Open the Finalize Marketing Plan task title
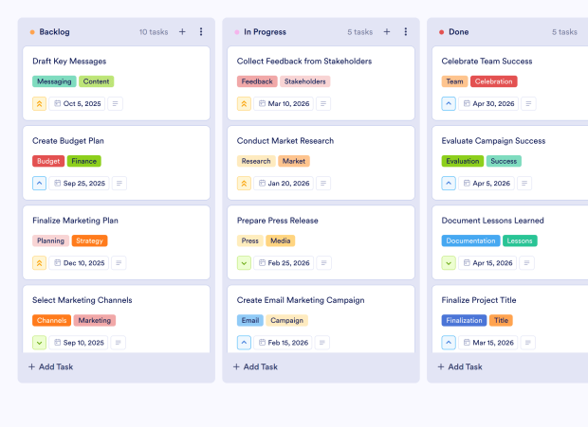This screenshot has width=588, height=427. tap(75, 221)
